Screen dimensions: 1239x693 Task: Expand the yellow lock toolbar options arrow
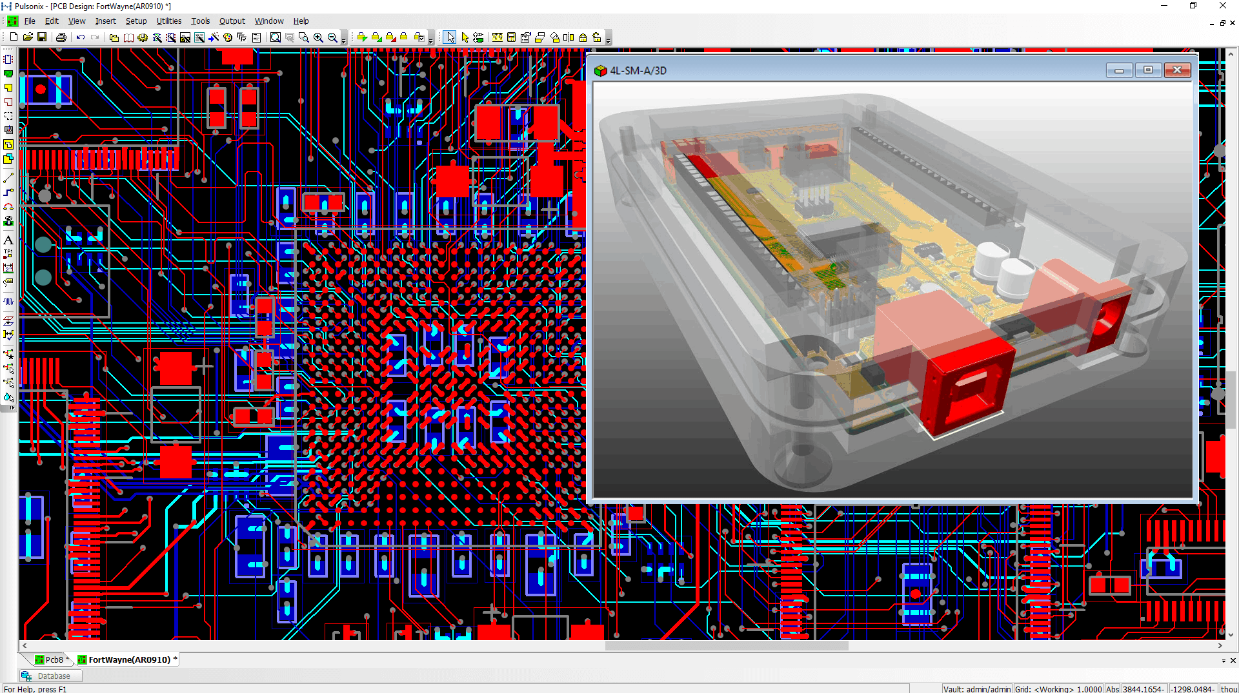[431, 39]
